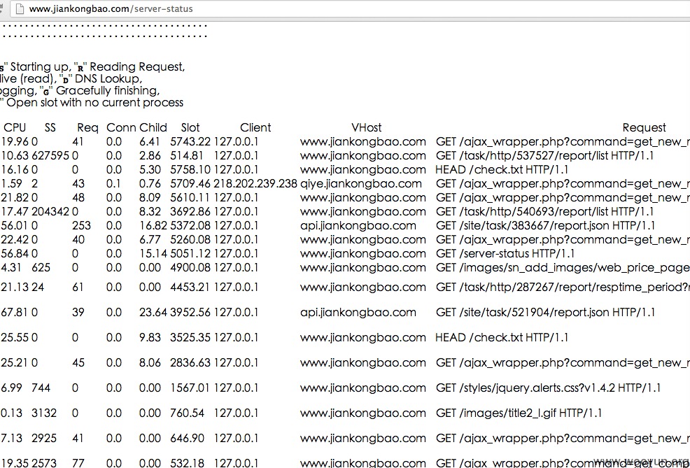
Task: Click the Client column header
Action: [x=255, y=127]
